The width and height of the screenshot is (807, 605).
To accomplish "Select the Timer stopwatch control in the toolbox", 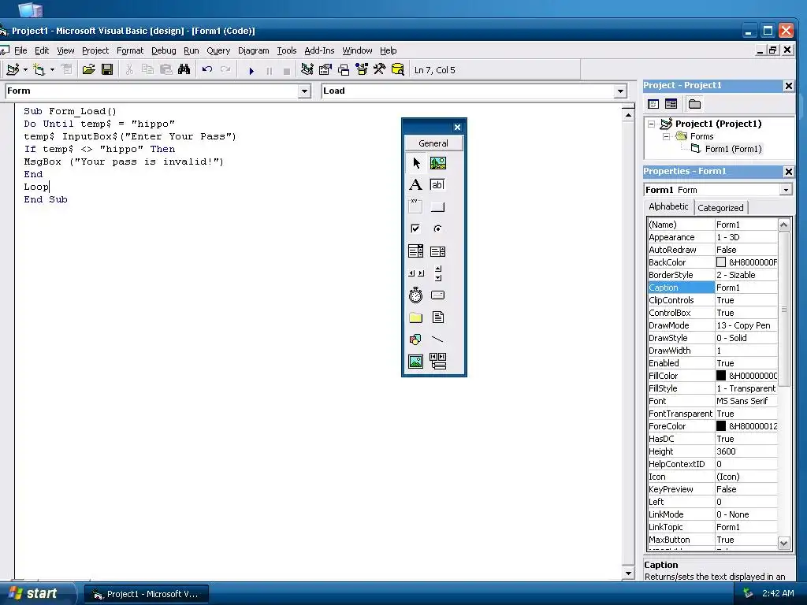I will coord(416,295).
